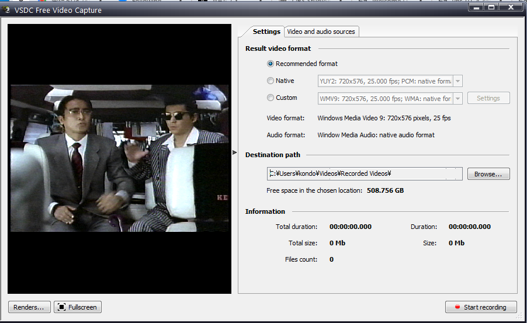Maximize the VSDC Free Video Capture window
Screen dimensions: 527x323
click(491, 7)
